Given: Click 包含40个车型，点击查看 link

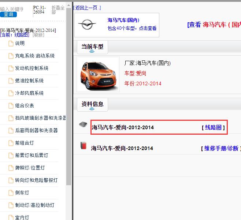Looking at the screenshot, I should [132, 28].
